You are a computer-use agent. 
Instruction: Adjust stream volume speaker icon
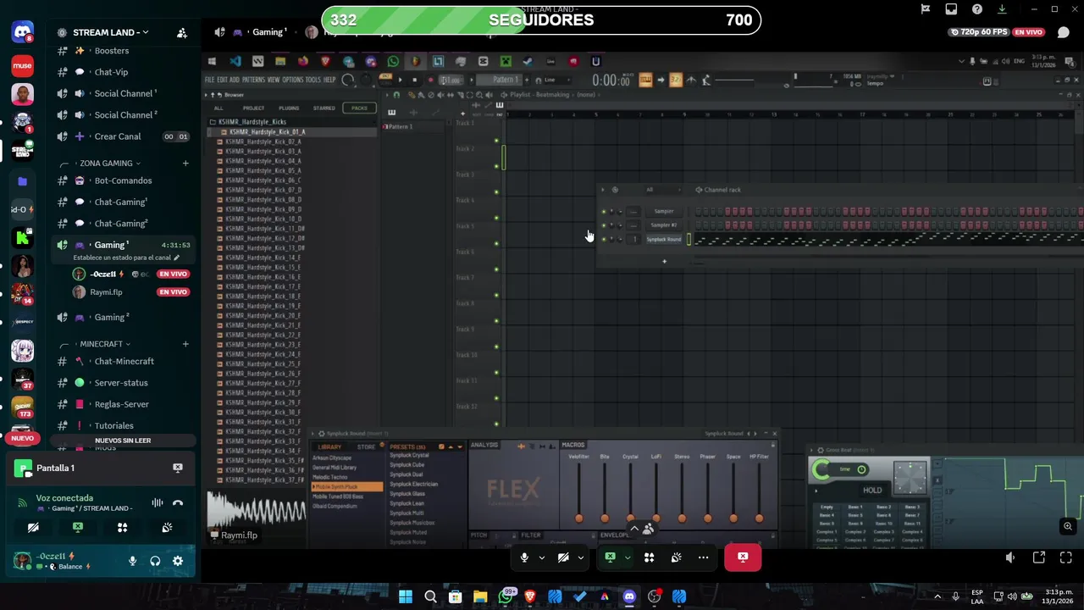click(x=1010, y=557)
